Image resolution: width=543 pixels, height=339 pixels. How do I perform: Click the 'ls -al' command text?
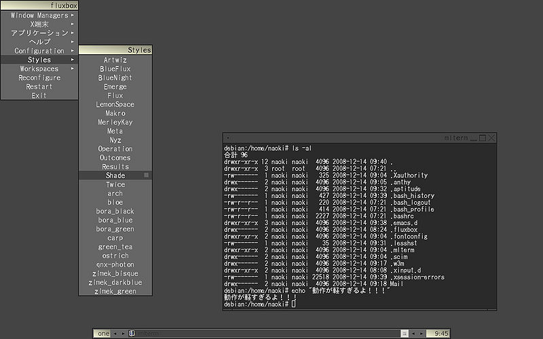[301, 148]
